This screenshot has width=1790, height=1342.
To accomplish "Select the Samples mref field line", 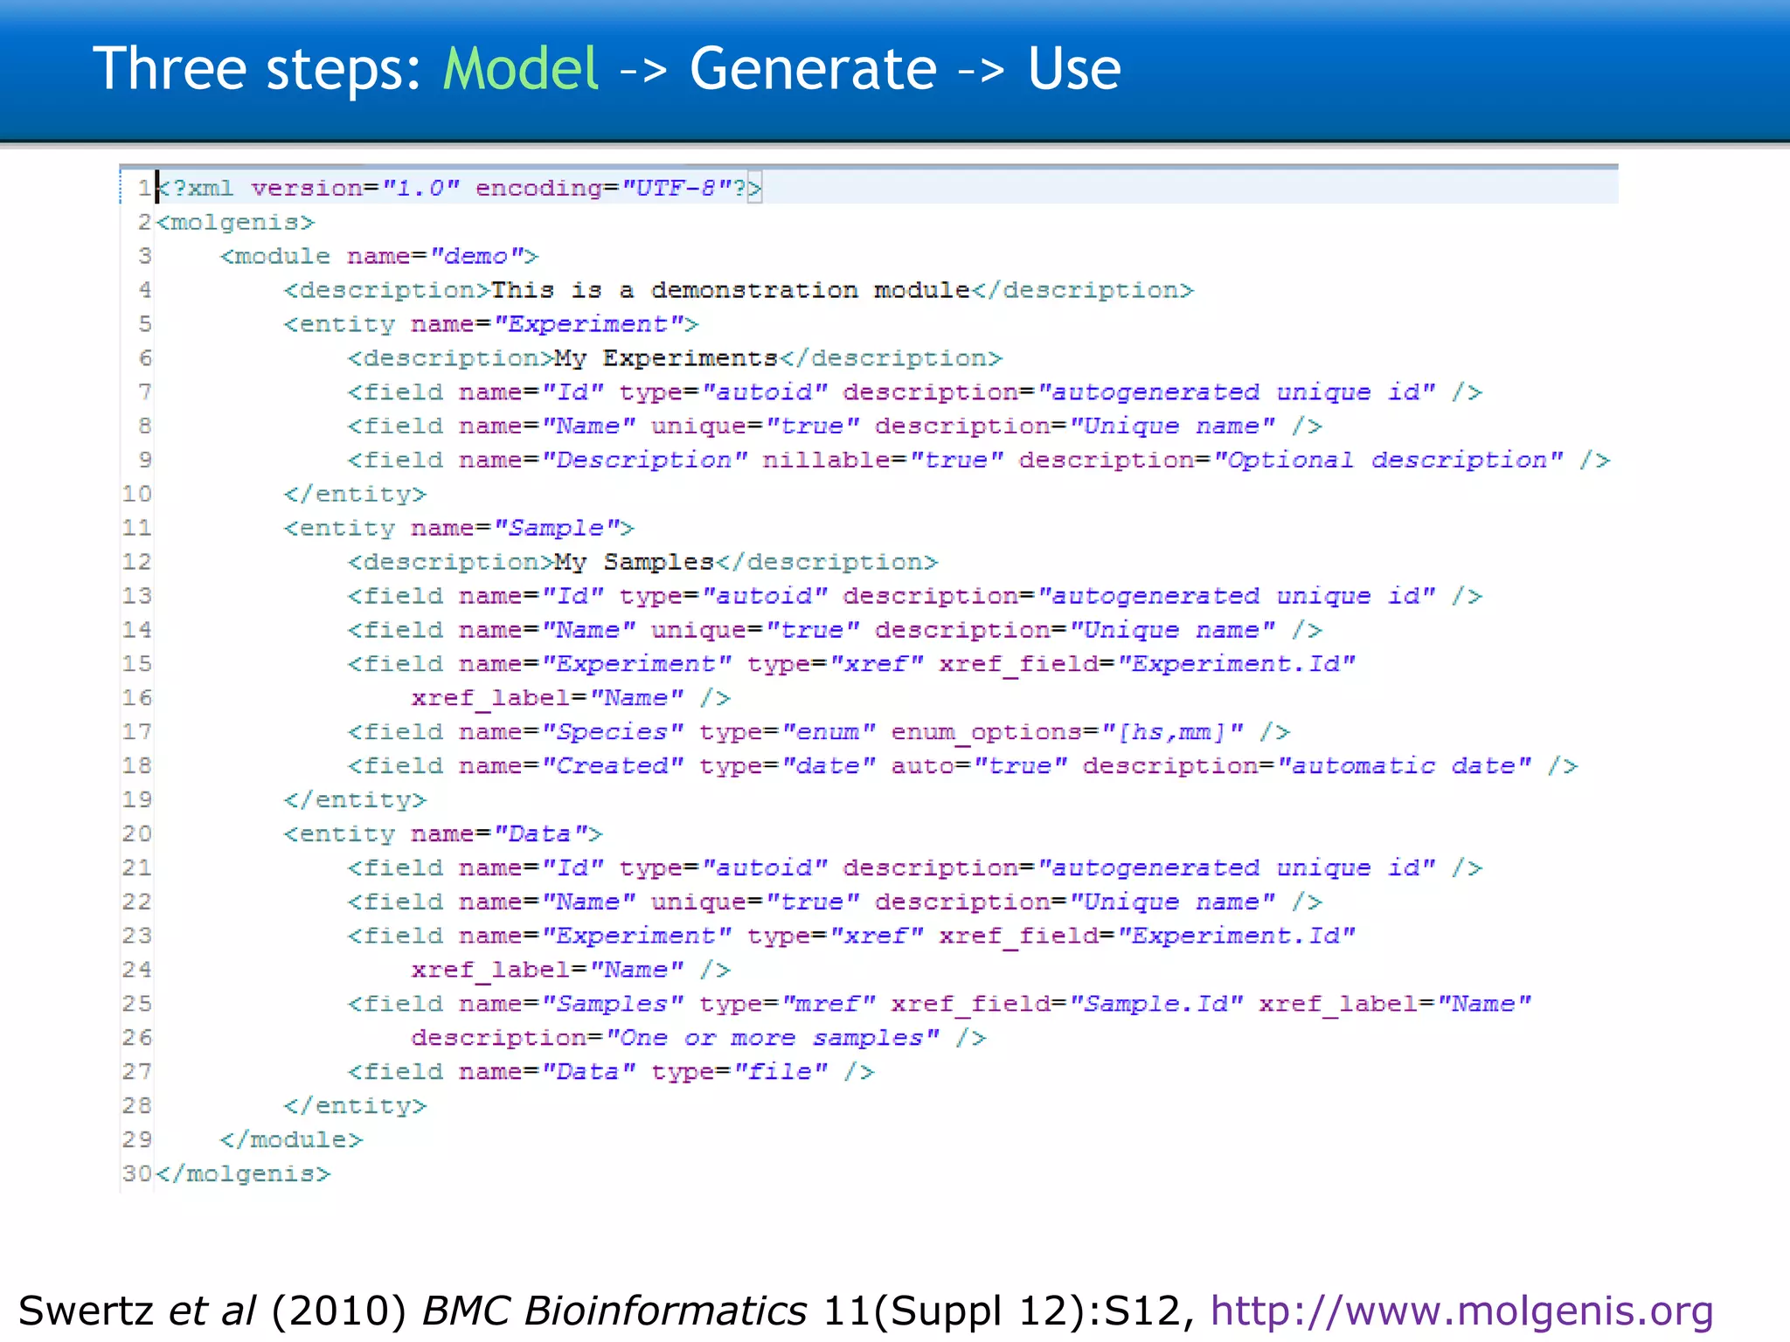I will pyautogui.click(x=940, y=1004).
